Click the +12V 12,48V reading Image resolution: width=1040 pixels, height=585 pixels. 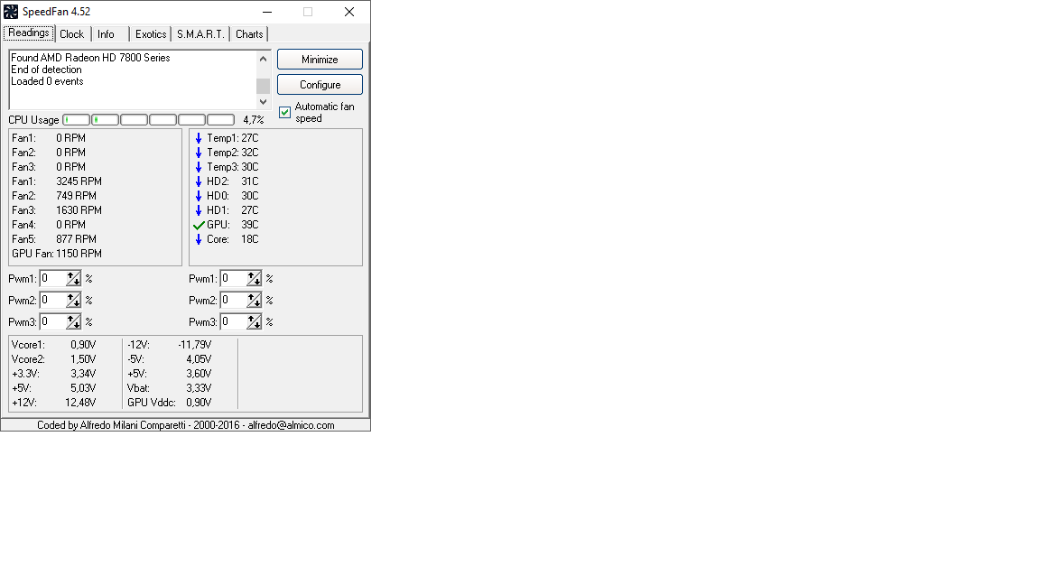click(x=54, y=403)
